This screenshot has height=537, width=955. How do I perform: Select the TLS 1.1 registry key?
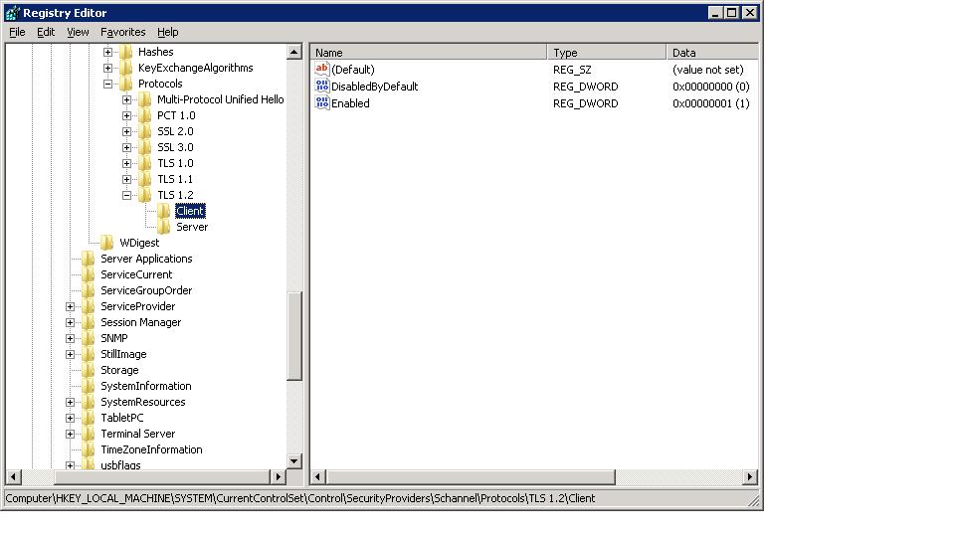tap(175, 179)
